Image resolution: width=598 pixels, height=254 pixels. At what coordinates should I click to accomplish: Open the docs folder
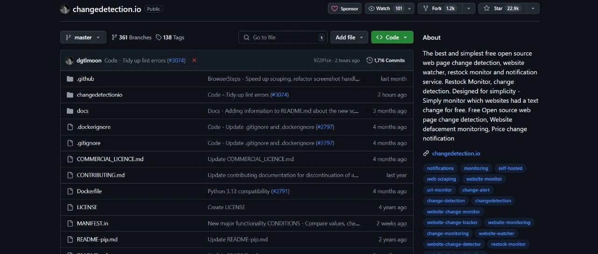pyautogui.click(x=83, y=111)
